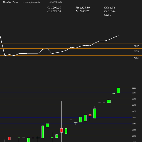
Task: Select the open value "O: 1205.20"
Action: tap(54, 8)
